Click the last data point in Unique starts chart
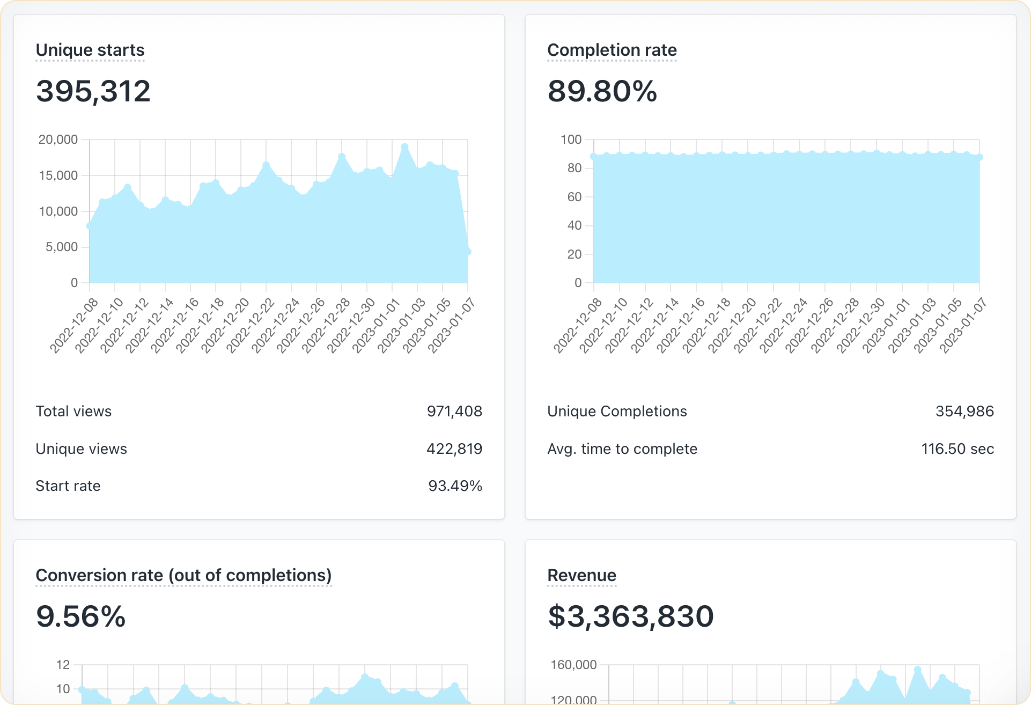Screen dimensions: 1031x705 click(468, 252)
